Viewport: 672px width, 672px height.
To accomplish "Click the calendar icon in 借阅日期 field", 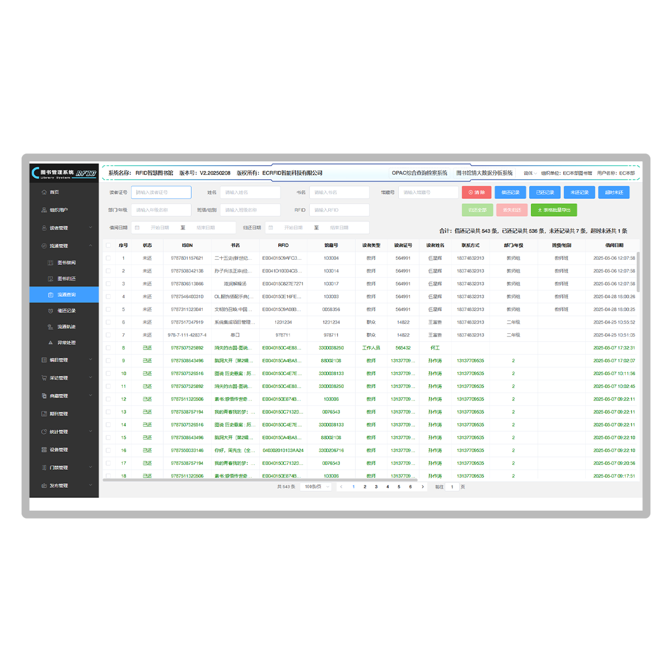I will click(137, 228).
